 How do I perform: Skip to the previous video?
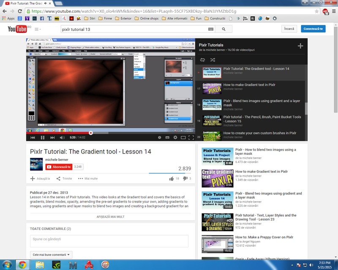click(33, 138)
